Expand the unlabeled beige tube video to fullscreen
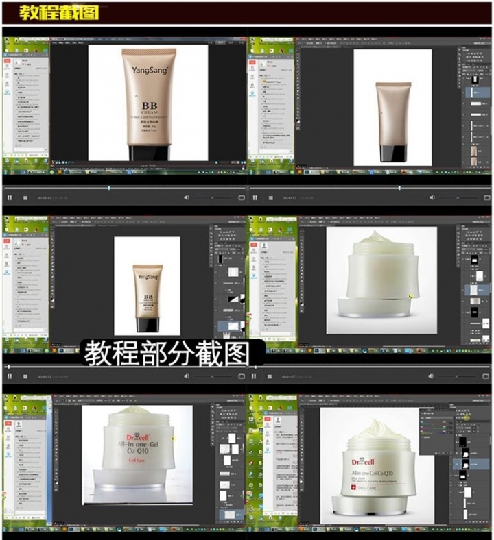Screen dimensions: 494x540 [486, 197]
